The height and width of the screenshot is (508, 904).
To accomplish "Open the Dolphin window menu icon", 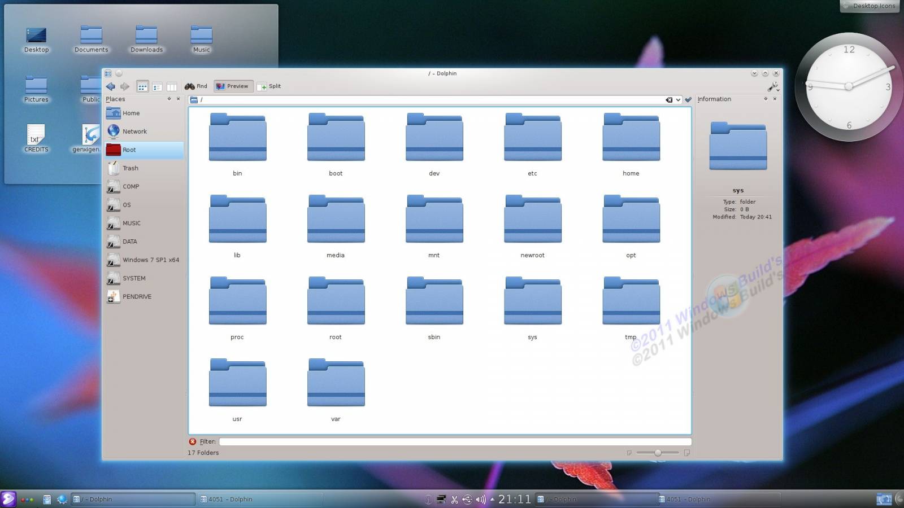I will tap(108, 73).
